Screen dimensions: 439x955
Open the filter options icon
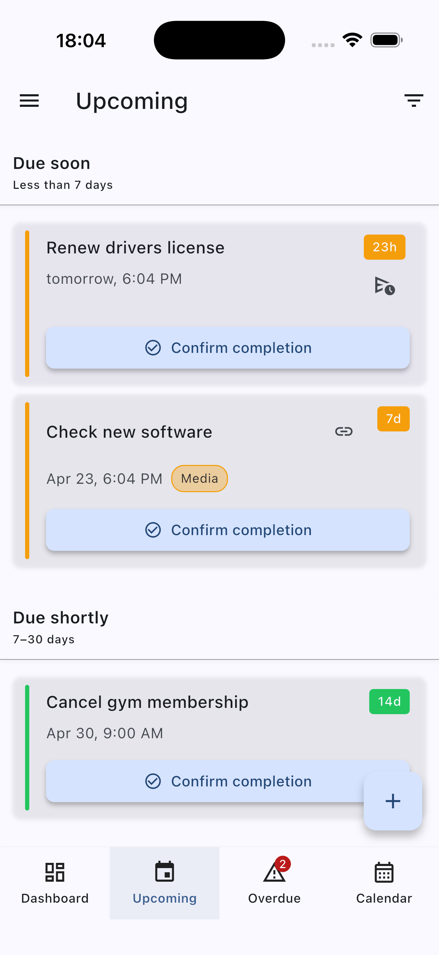414,101
